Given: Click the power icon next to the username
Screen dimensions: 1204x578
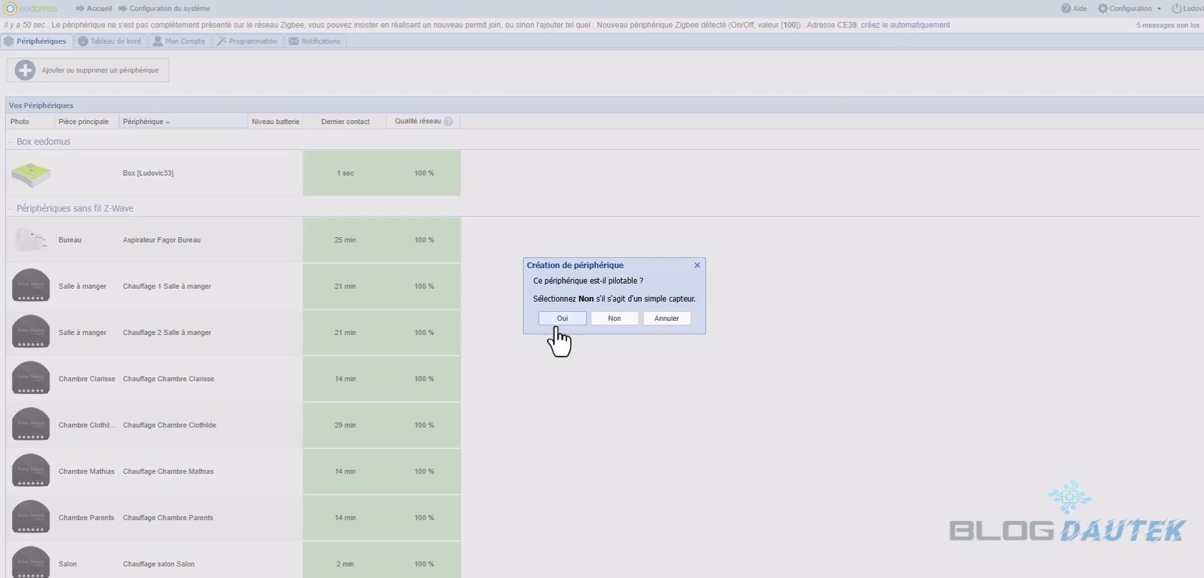Looking at the screenshot, I should pos(1177,8).
